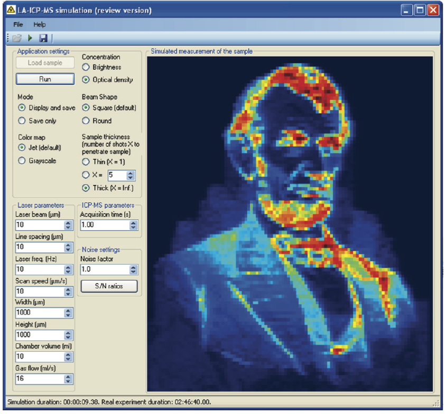Click the Gas flow (ml/s) input field
This screenshot has height=414, width=445.
[40, 379]
